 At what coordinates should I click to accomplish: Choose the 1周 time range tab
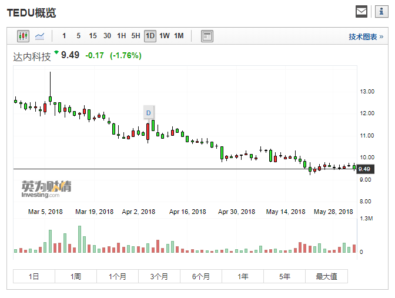pos(76,276)
